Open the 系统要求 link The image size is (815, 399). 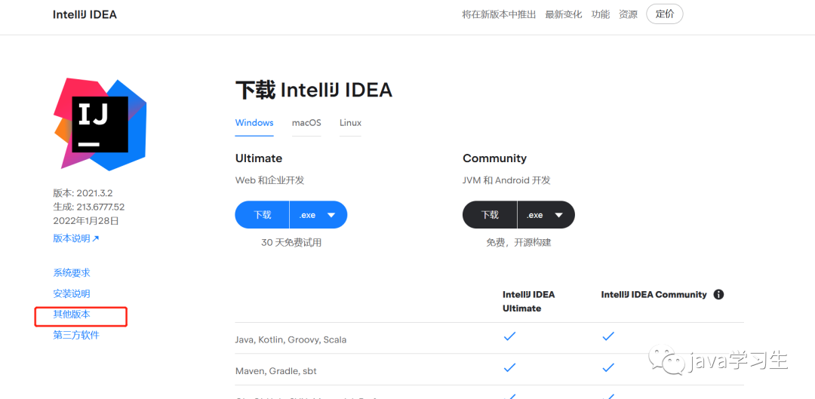coord(72,273)
